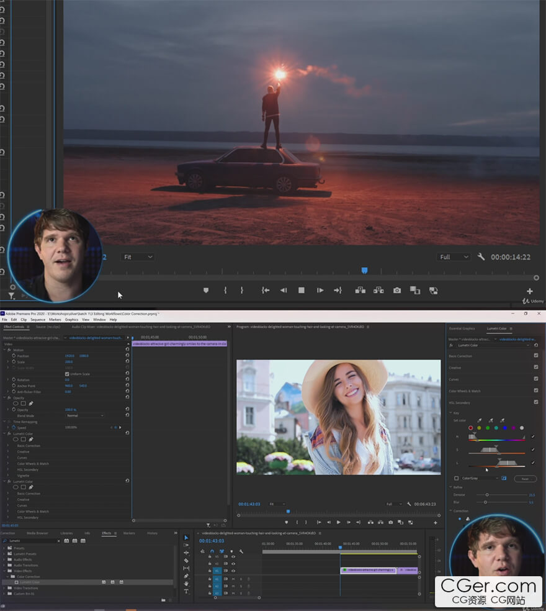The width and height of the screenshot is (546, 611).
Task: Clear the lumetri search field with X
Action: coord(59,541)
